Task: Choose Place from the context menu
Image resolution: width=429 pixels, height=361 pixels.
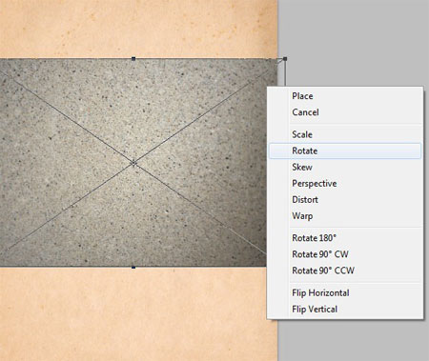Action: click(345, 96)
